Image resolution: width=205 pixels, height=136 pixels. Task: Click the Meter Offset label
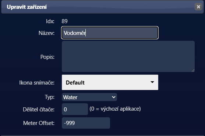39,123
